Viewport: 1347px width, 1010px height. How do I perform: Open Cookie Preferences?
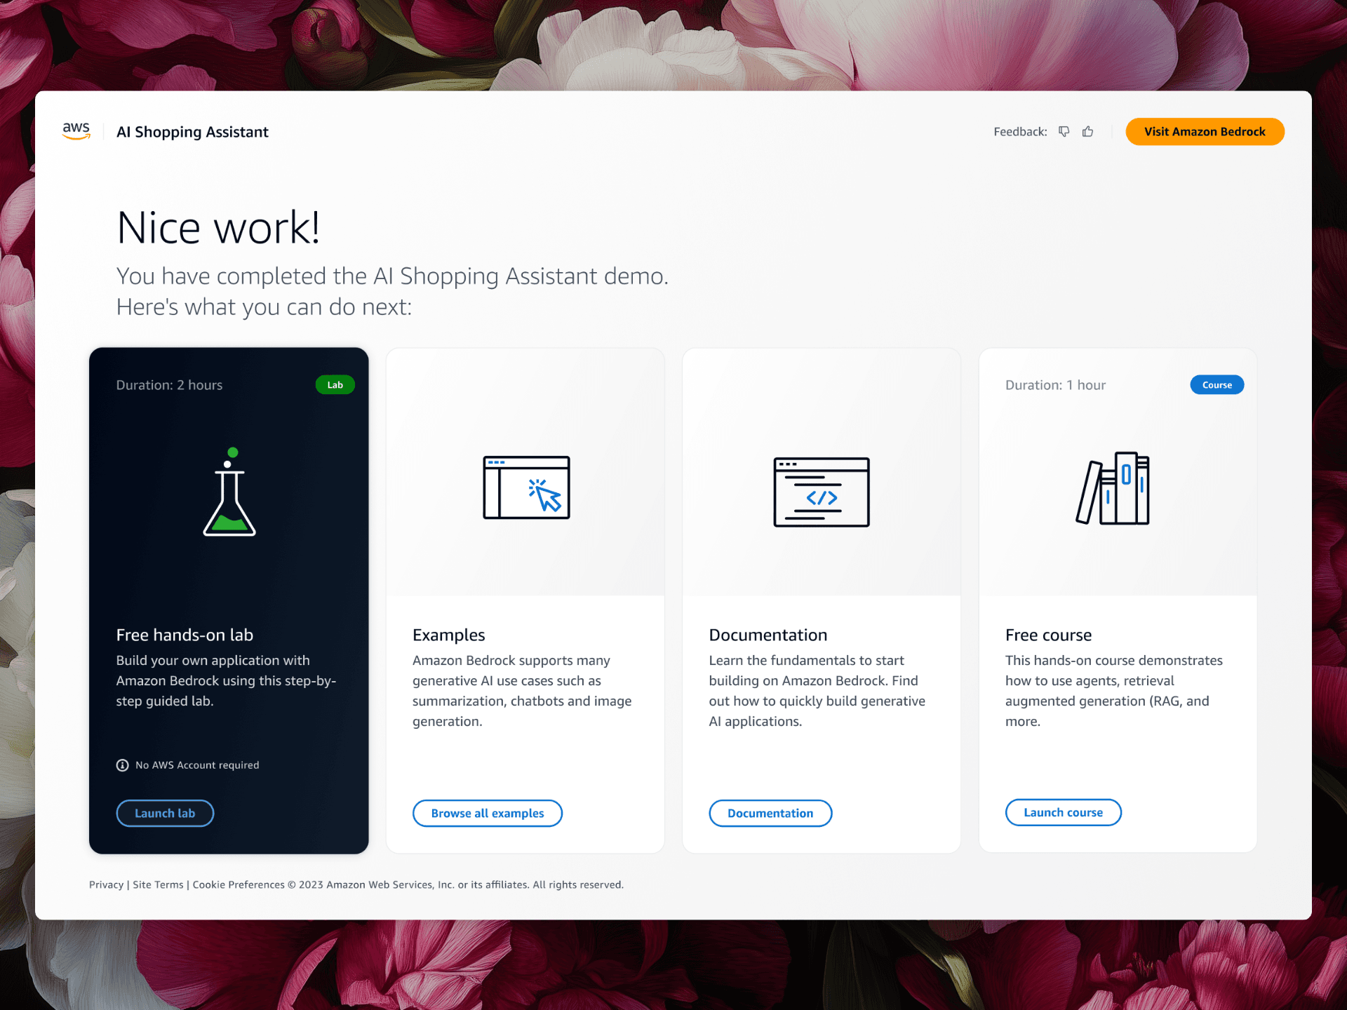point(239,884)
